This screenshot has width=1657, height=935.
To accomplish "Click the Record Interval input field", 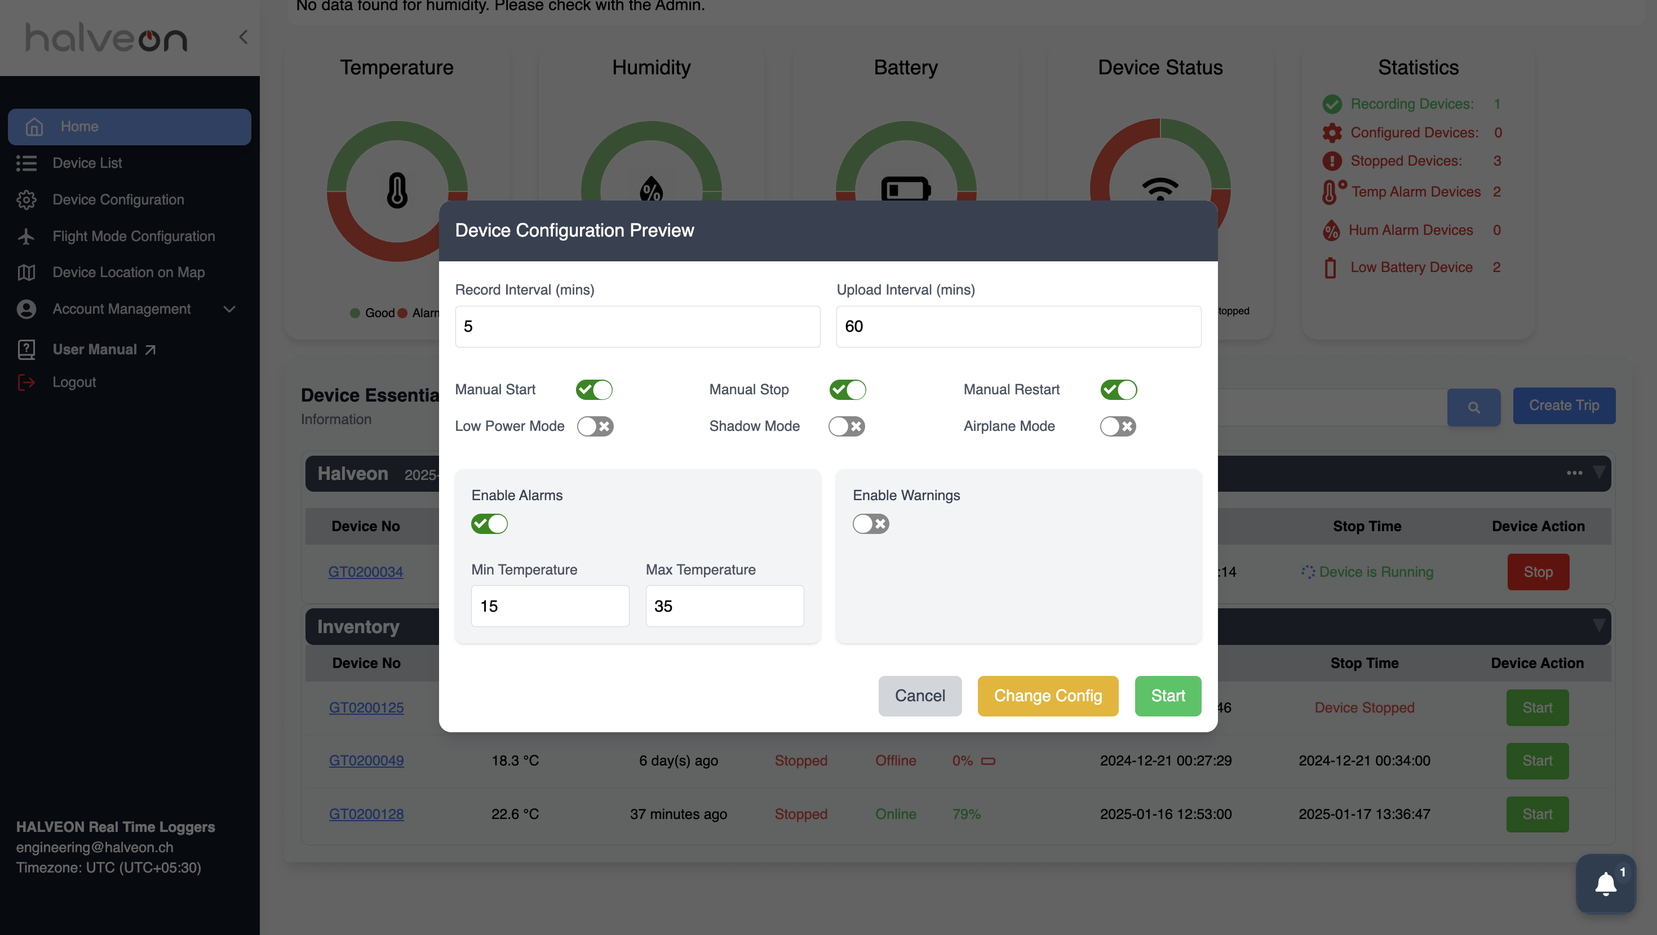I will coord(637,327).
